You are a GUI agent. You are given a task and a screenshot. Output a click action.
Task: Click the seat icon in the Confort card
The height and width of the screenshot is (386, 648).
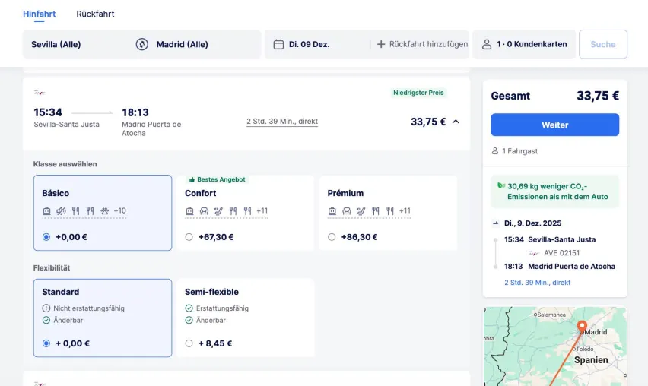(204, 210)
